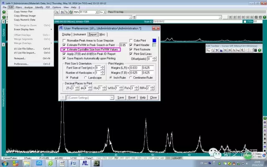
Task: Toggle Print Footnote checkbox
Action: coord(131,49)
